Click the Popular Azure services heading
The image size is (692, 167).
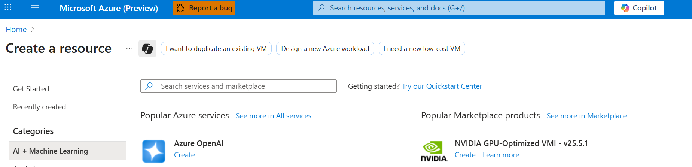(x=185, y=115)
